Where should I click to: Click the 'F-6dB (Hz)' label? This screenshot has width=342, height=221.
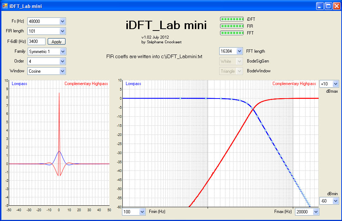(17, 41)
